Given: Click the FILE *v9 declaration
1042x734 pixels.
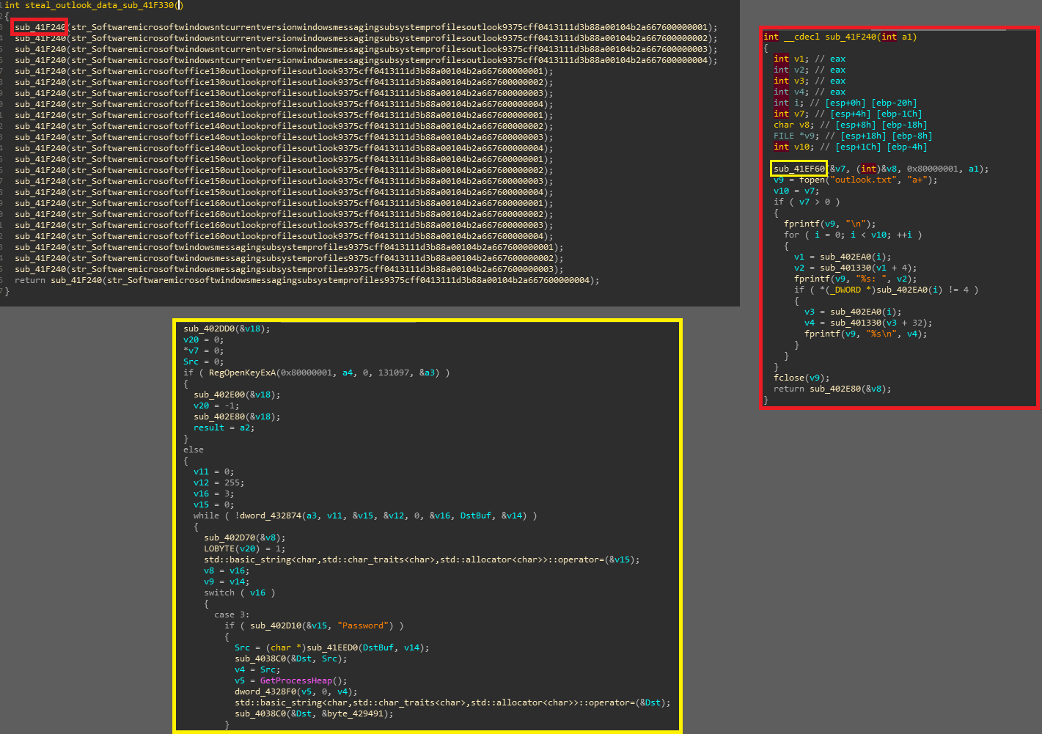Looking at the screenshot, I should (x=852, y=136).
